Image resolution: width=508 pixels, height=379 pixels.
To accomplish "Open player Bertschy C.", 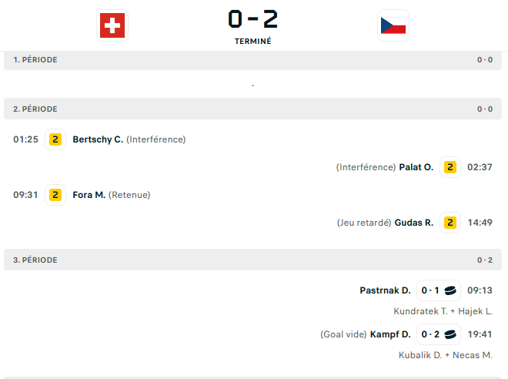I will click(x=98, y=139).
